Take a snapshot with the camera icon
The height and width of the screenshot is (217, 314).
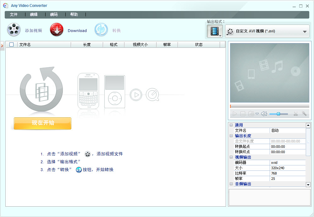coord(251,114)
